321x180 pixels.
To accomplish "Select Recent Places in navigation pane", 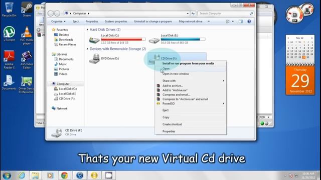I will coord(67,44).
